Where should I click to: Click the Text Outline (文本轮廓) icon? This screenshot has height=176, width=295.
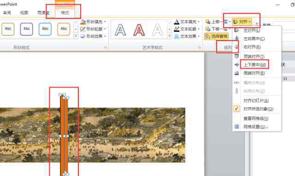point(177,29)
